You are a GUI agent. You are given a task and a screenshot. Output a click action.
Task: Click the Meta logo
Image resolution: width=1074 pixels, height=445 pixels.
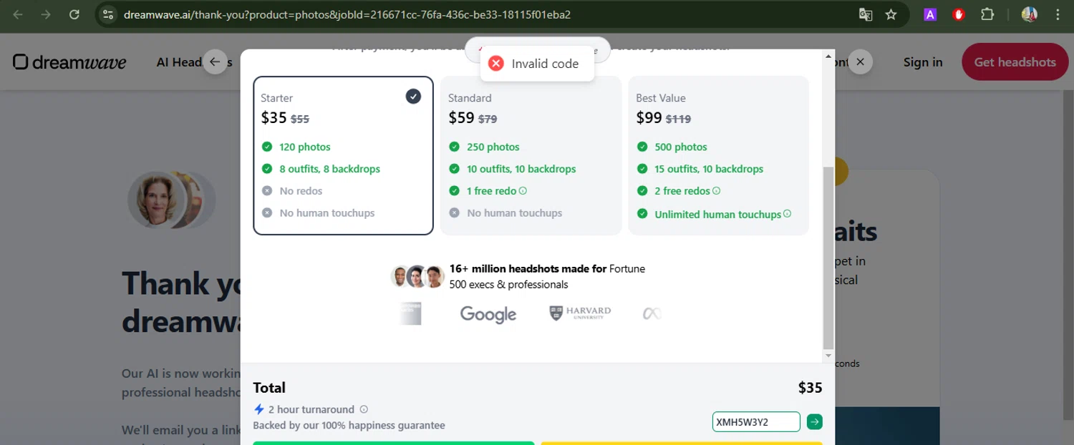tap(652, 313)
